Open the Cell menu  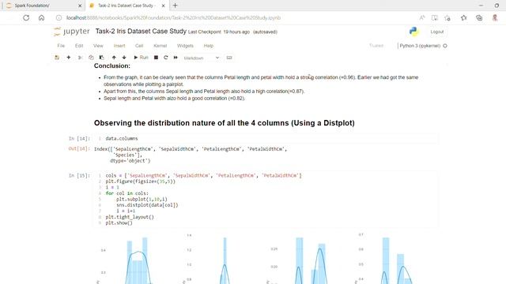pos(139,46)
